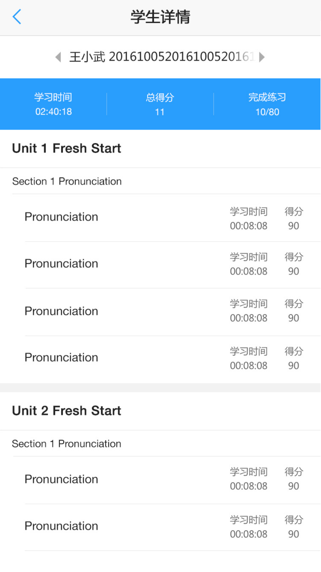Open the third Pronunciation exercise in Unit 1

62,311
